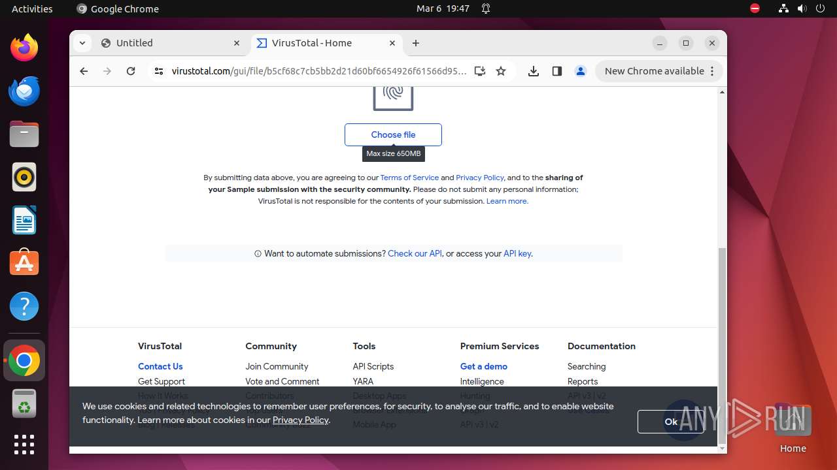Open a new Chrome tab

416,43
